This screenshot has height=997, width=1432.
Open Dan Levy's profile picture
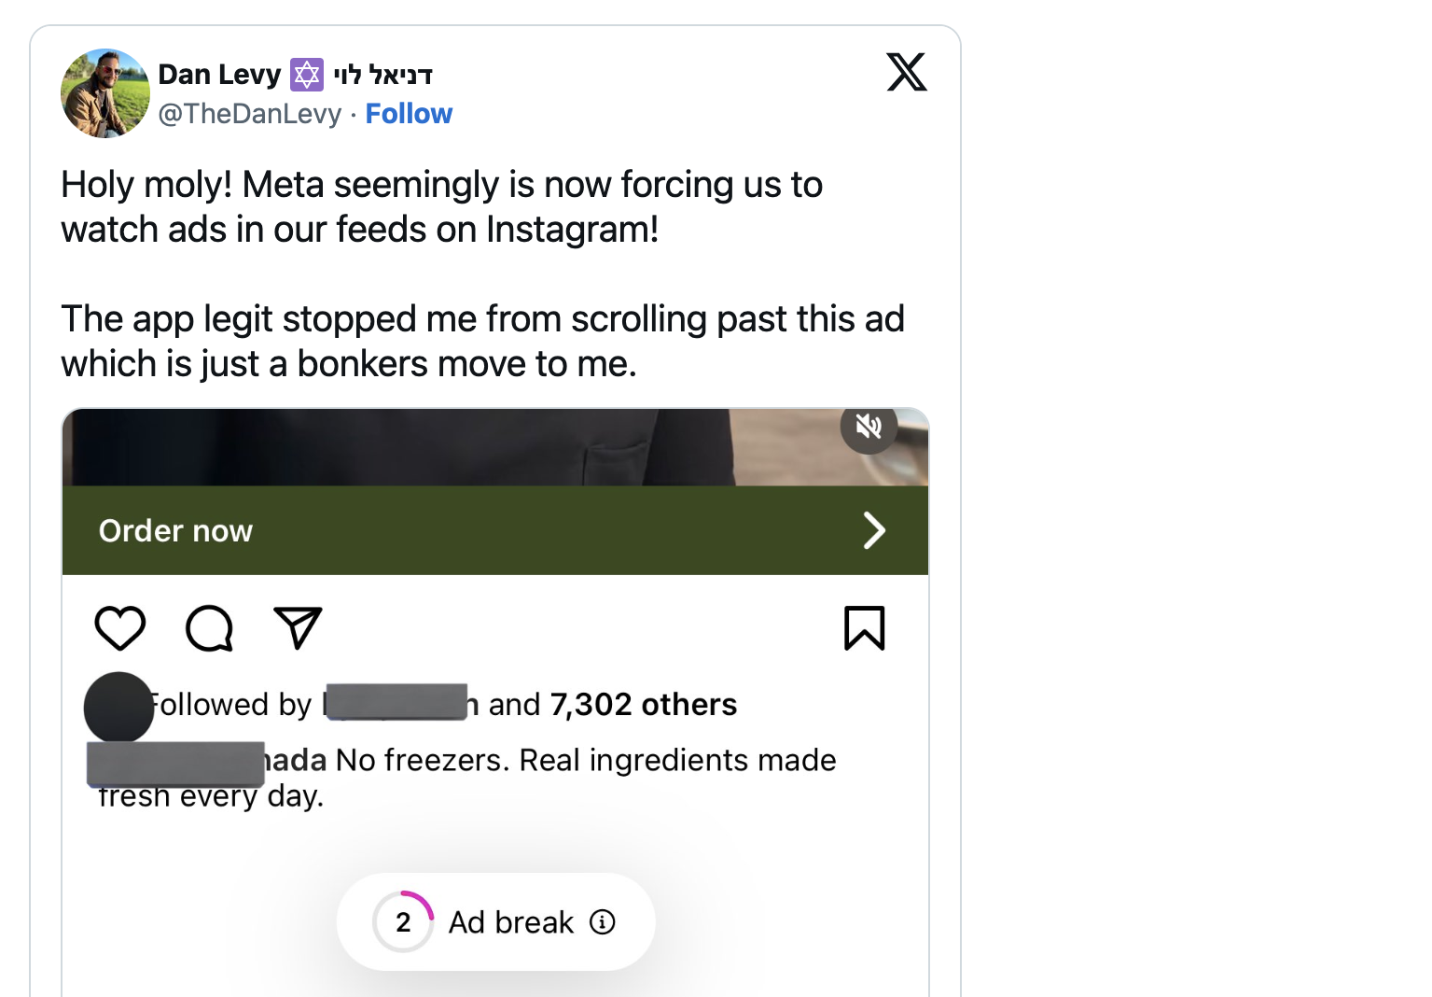pos(105,93)
